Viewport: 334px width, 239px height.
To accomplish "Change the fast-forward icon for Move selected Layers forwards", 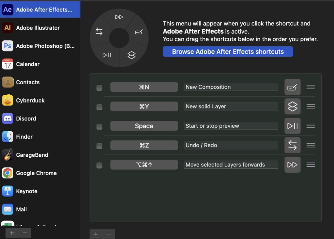I will (x=293, y=164).
